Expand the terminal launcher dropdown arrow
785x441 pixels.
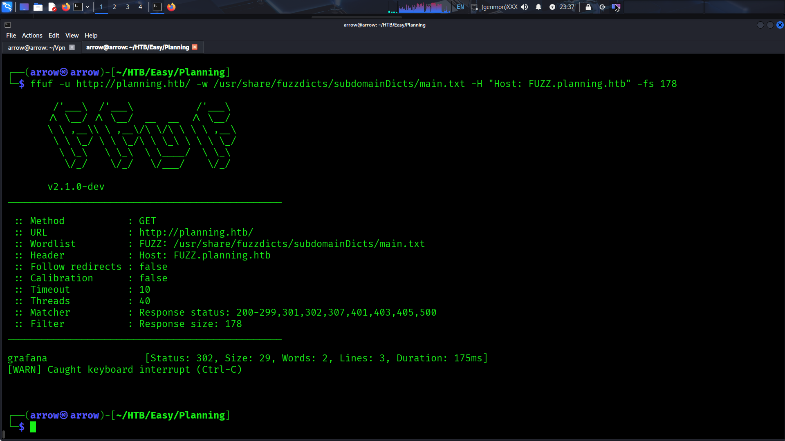tap(87, 7)
